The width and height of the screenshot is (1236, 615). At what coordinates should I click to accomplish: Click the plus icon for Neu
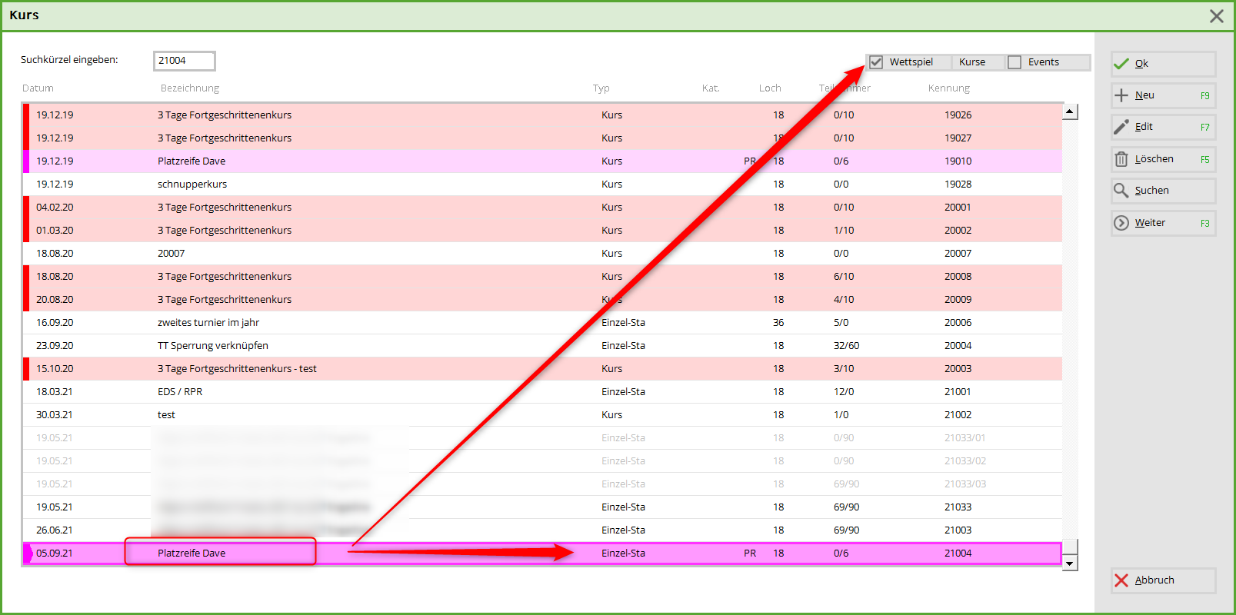[x=1121, y=95]
